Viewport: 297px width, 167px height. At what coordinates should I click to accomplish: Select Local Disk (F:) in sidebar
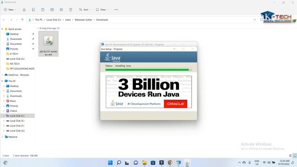[x=18, y=126]
